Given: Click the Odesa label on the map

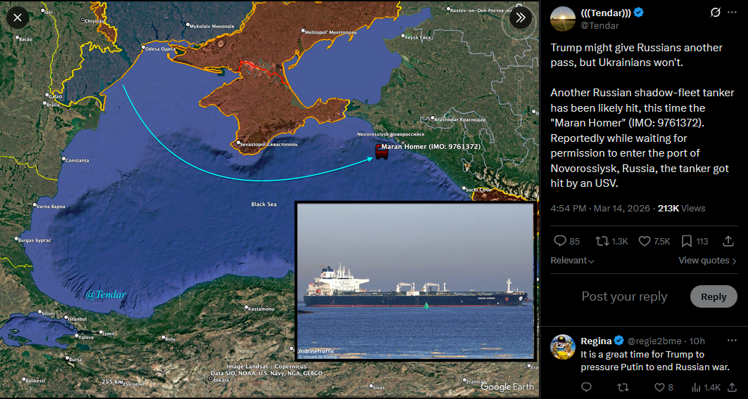Looking at the screenshot, I should [x=159, y=48].
